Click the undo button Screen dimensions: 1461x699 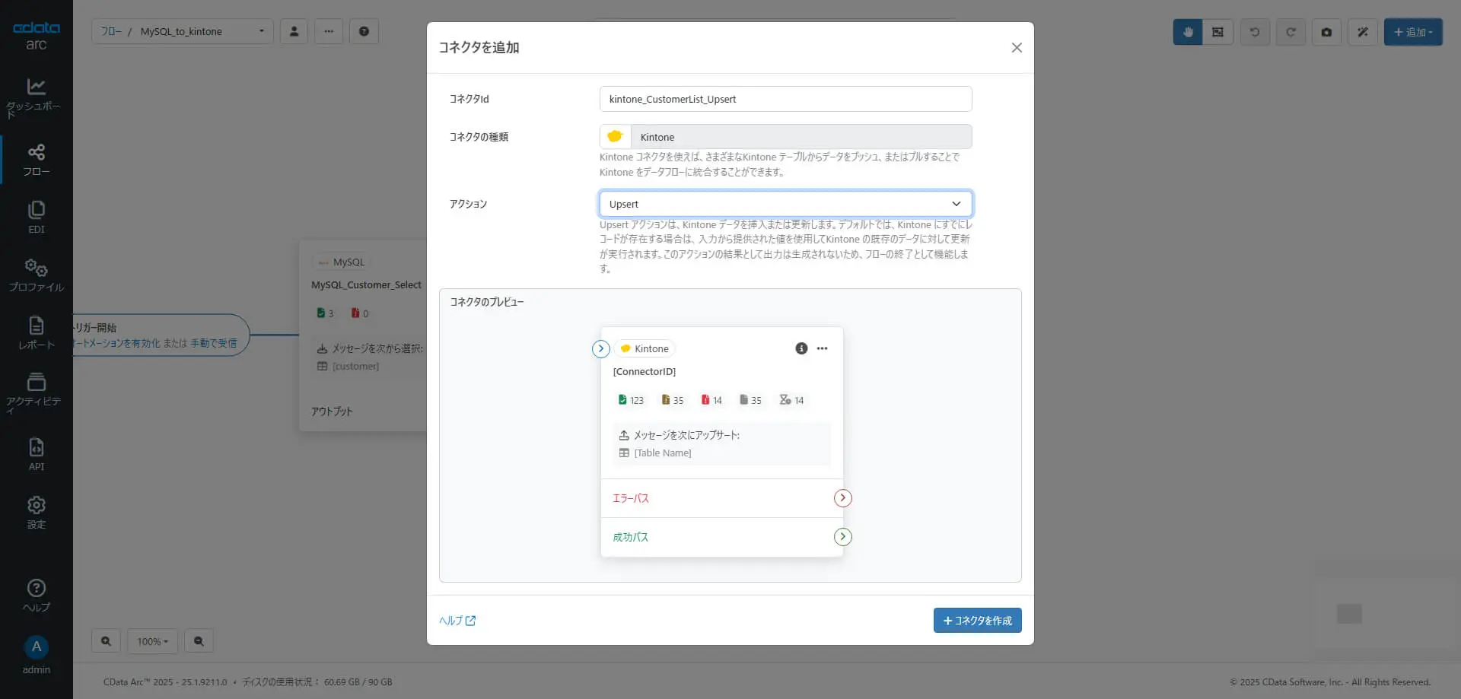[x=1255, y=32]
